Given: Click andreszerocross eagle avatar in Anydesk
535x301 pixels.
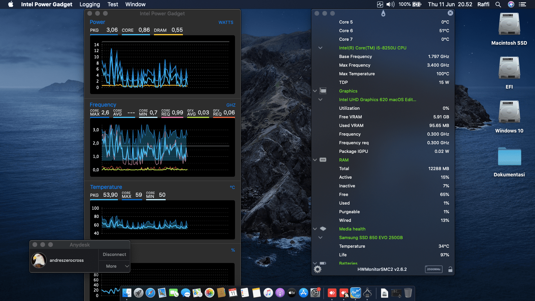Looking at the screenshot, I should pos(39,260).
